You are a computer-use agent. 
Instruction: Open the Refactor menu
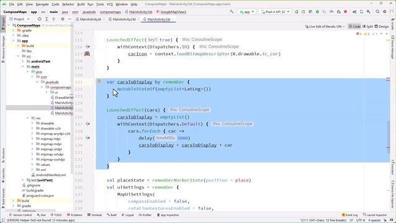pos(68,4)
